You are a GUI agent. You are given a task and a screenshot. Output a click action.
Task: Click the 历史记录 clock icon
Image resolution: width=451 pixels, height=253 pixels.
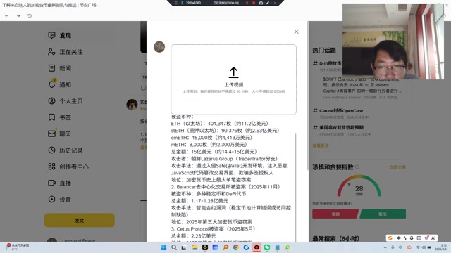[x=51, y=150]
